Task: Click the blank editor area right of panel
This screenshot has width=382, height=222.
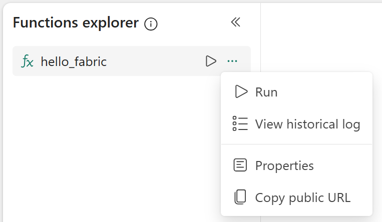Action: 320,35
